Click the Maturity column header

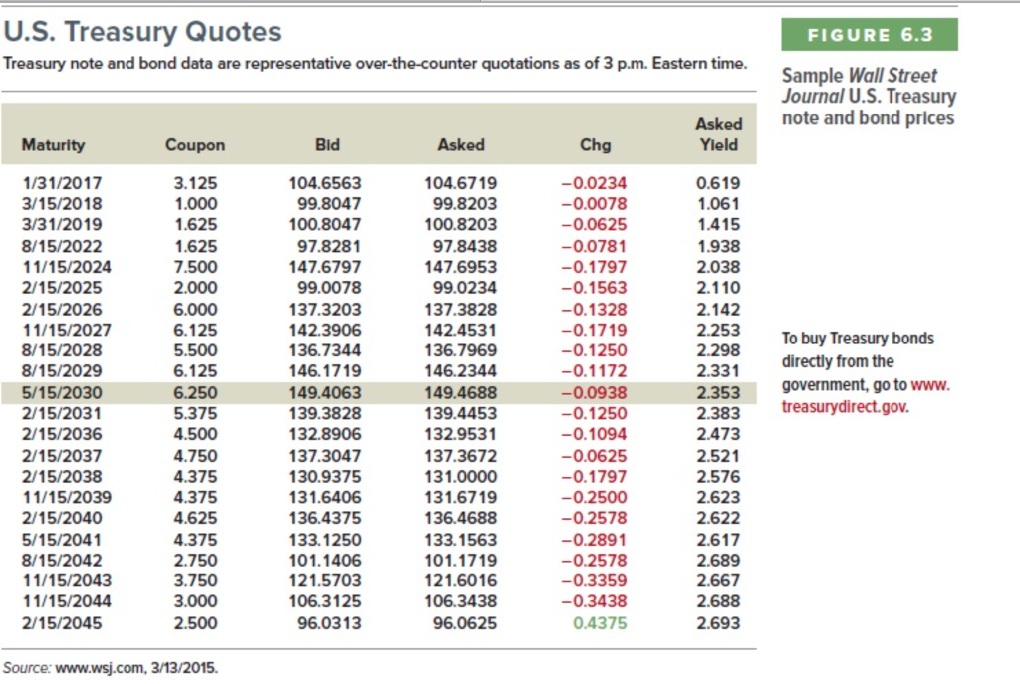(x=52, y=145)
